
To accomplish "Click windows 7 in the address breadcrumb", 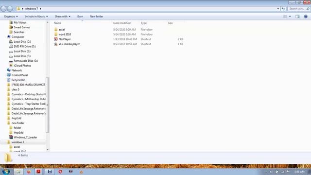I will [x=31, y=9].
